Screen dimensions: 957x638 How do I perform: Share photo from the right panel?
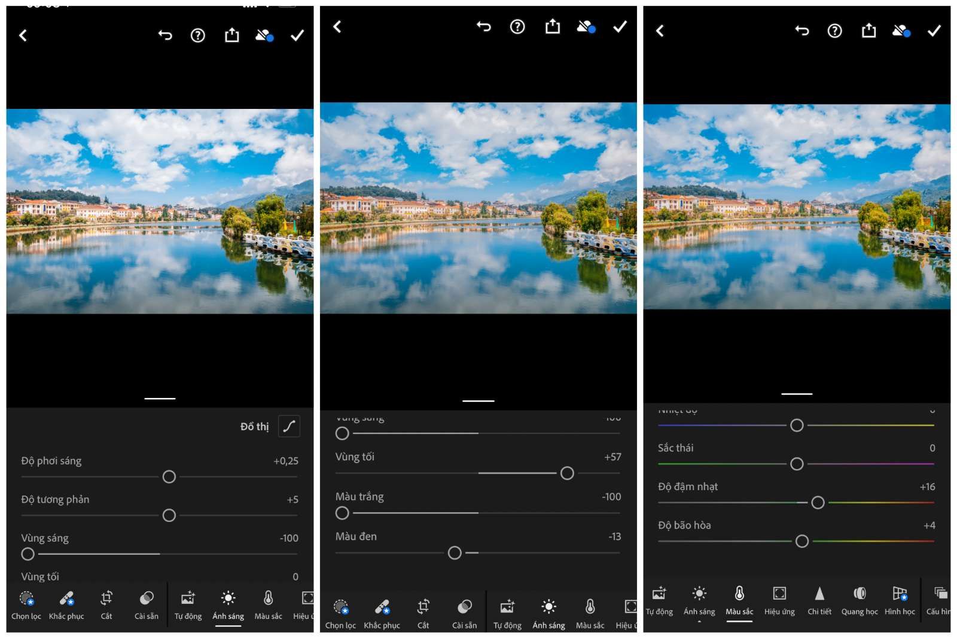coord(868,31)
